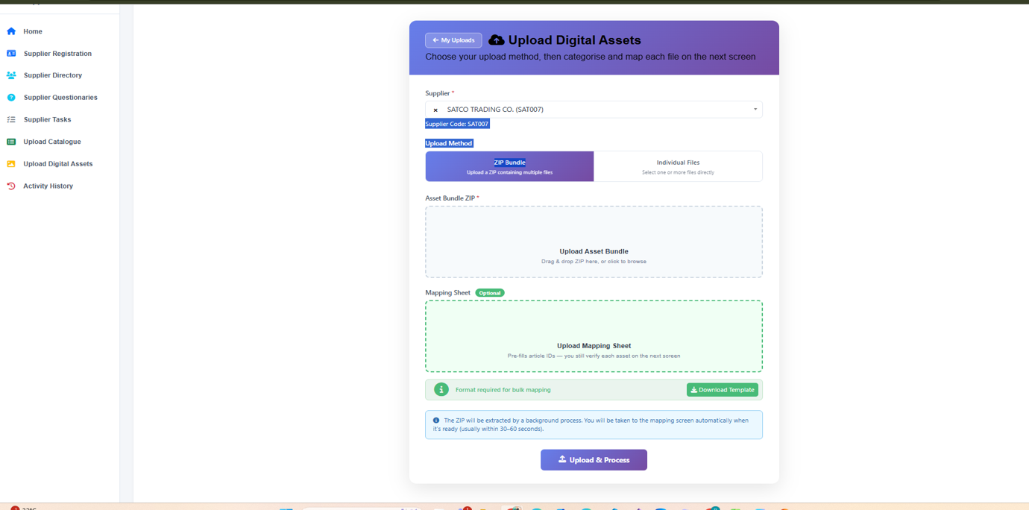The height and width of the screenshot is (510, 1029).
Task: Click the 'Supplier Code: SAT007' text
Action: pos(457,124)
